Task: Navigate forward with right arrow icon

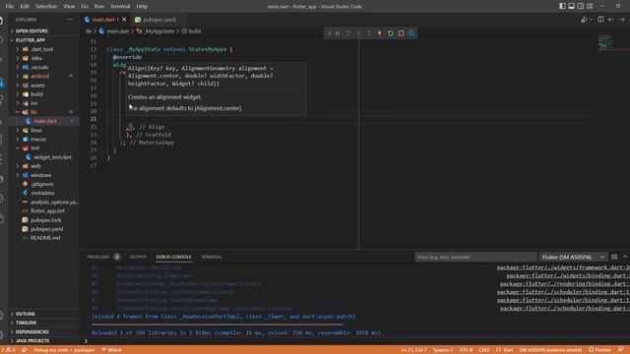Action: pyautogui.click(x=621, y=20)
